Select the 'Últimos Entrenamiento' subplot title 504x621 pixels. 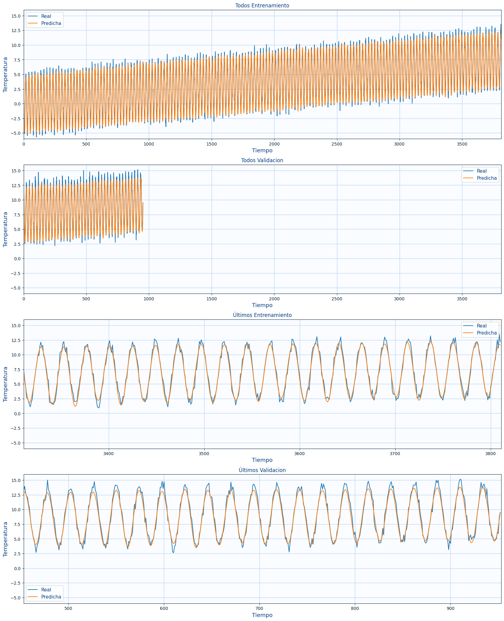[262, 315]
